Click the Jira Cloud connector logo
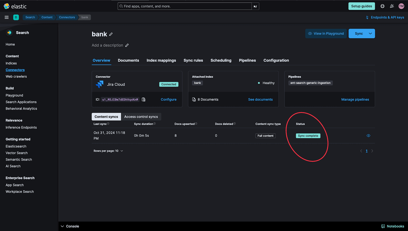Screen dimensions: 408x231 tap(100, 84)
